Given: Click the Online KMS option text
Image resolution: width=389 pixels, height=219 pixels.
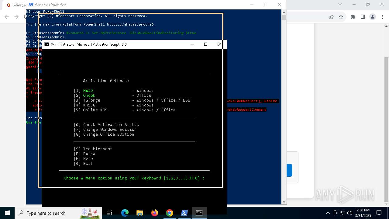Looking at the screenshot, I should point(95,110).
